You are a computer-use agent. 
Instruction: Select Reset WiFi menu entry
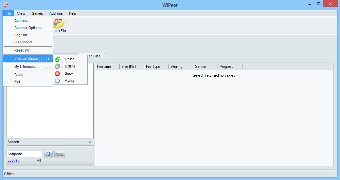click(x=28, y=50)
